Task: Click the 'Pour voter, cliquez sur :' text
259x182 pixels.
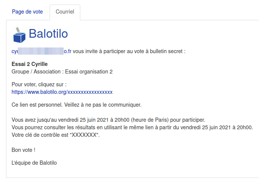Action: click(x=39, y=84)
